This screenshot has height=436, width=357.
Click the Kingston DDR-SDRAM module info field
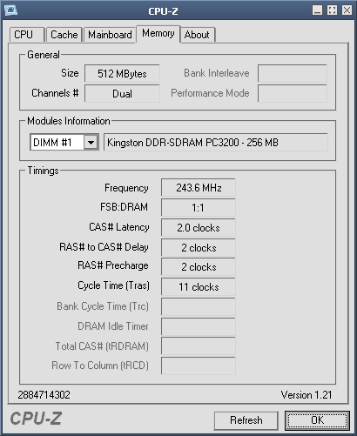[216, 142]
